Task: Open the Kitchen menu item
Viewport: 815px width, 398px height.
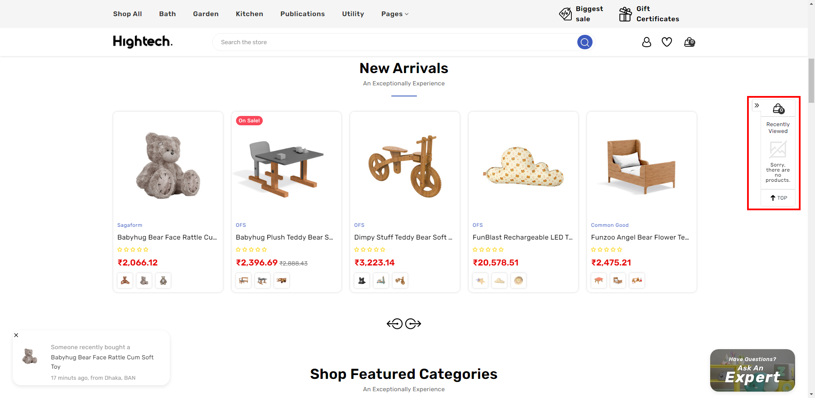Action: click(249, 14)
